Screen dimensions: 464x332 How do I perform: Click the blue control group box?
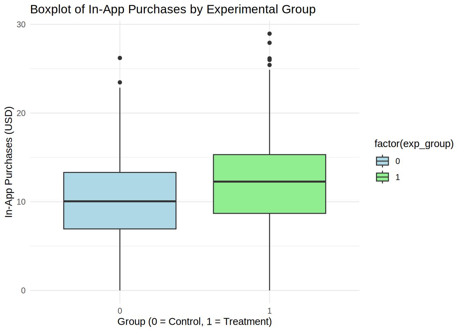click(x=120, y=214)
